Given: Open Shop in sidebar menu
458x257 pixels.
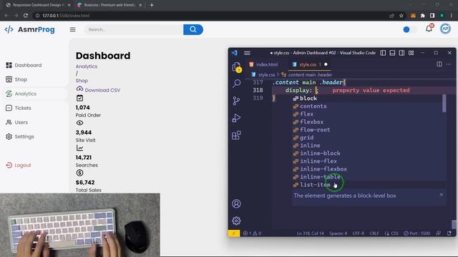Looking at the screenshot, I should pyautogui.click(x=16, y=79).
